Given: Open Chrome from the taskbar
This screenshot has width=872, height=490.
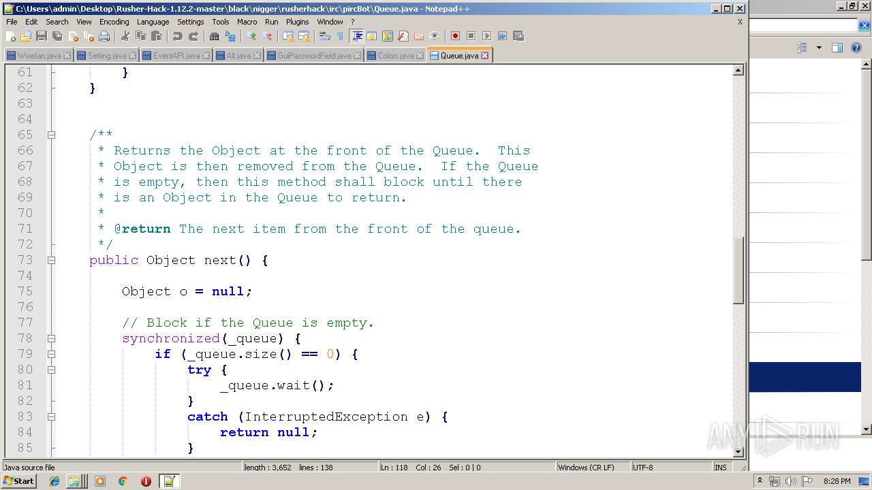Looking at the screenshot, I should [x=123, y=481].
